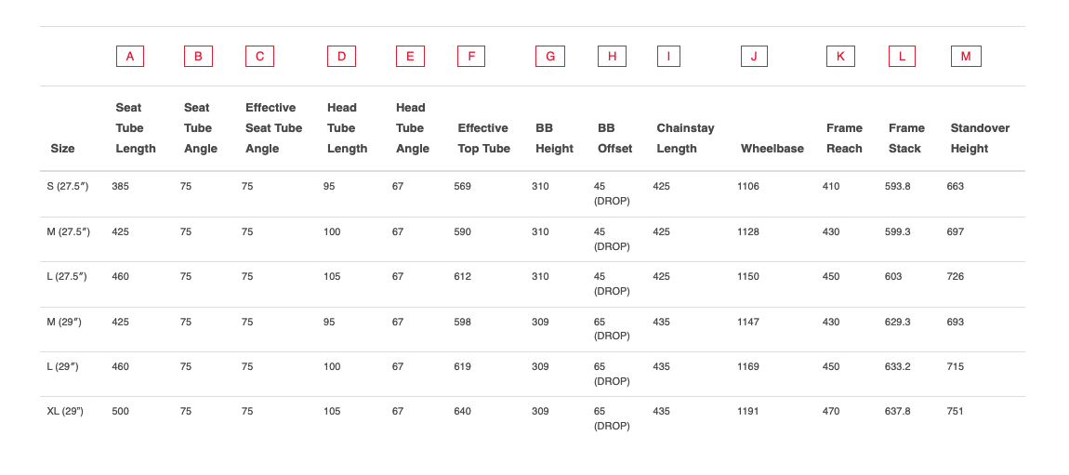Click the Wheelbase column header
The image size is (1069, 475).
[772, 149]
